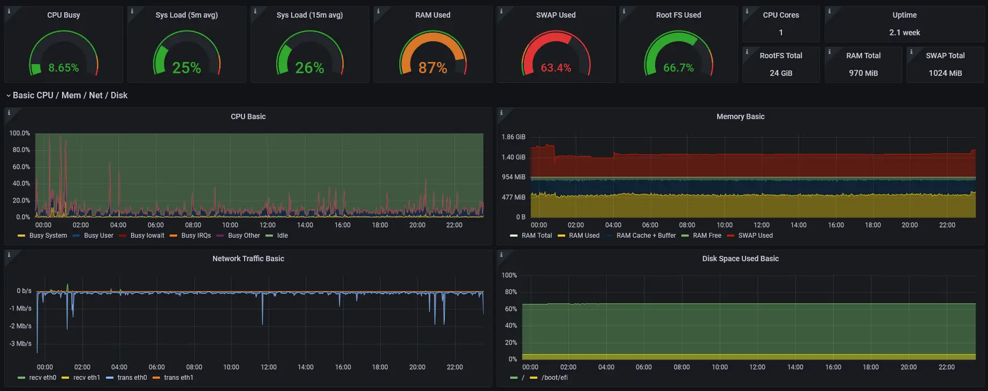Open Uptime panel title menu
The height and width of the screenshot is (391, 988).
[905, 15]
